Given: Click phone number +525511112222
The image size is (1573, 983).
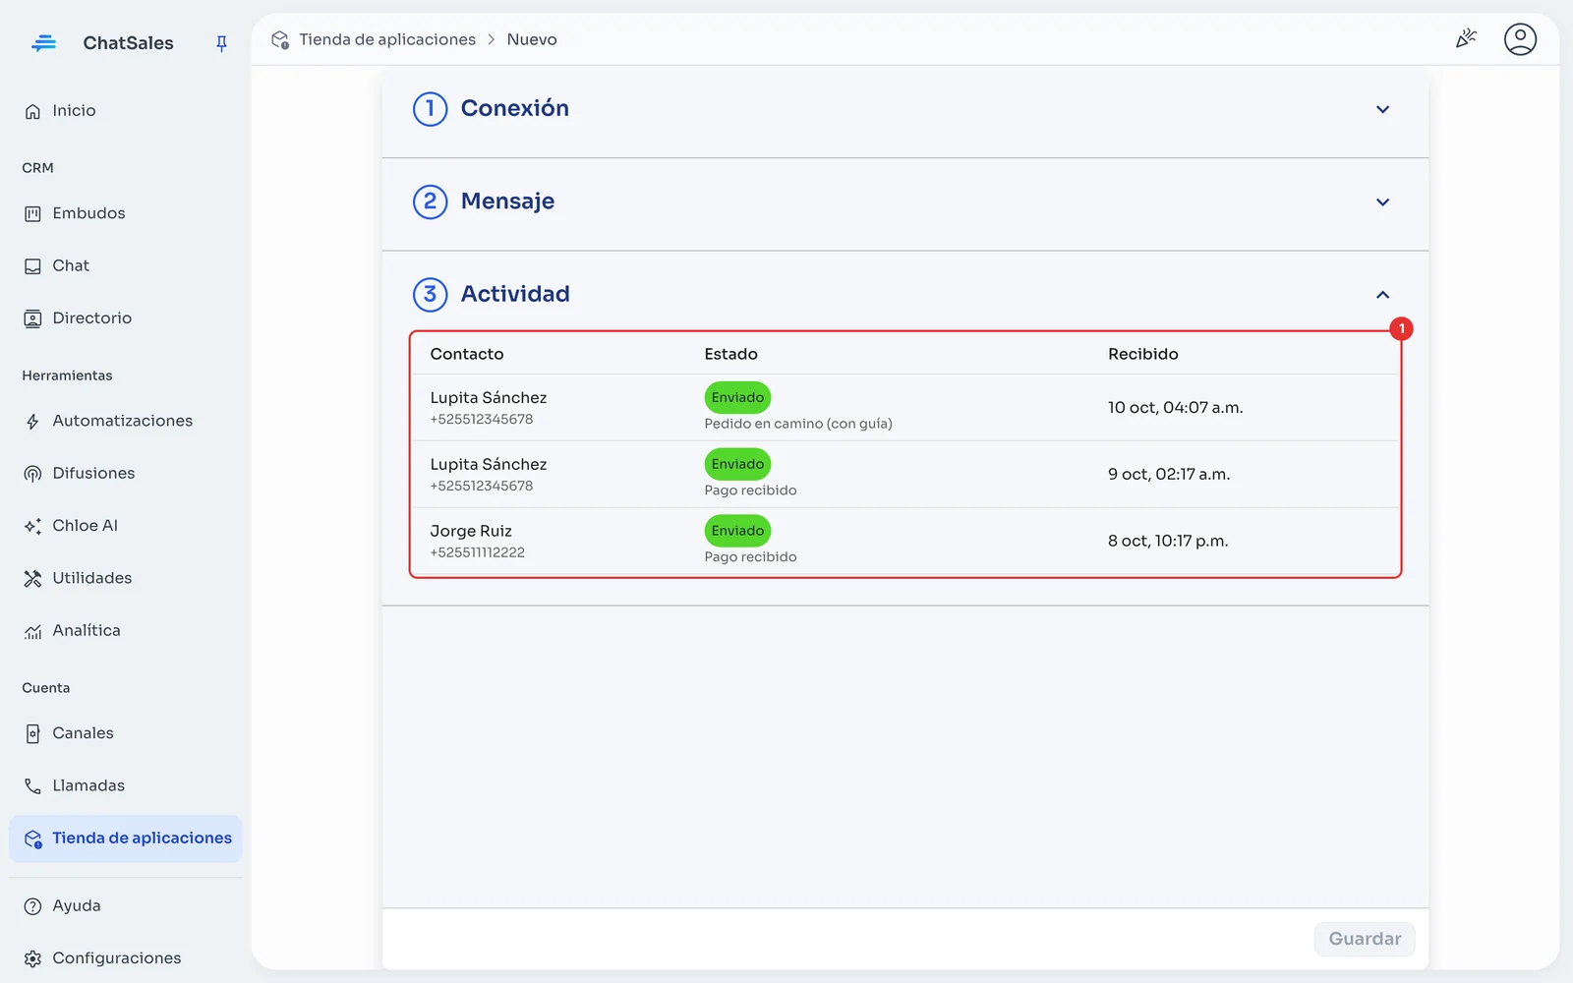Looking at the screenshot, I should [477, 552].
